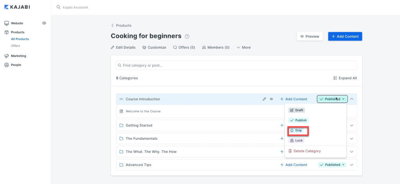Viewport: 400px width, 184px height.
Task: Click The Fundamentals folder icon
Action: pyautogui.click(x=121, y=138)
